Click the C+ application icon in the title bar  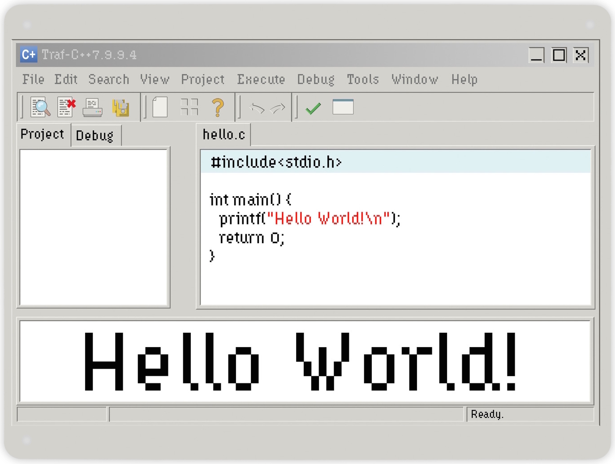(28, 55)
